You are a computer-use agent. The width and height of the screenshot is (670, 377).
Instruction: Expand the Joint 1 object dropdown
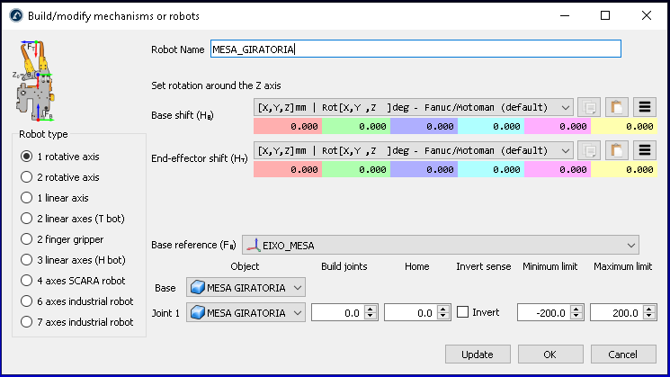click(x=246, y=312)
